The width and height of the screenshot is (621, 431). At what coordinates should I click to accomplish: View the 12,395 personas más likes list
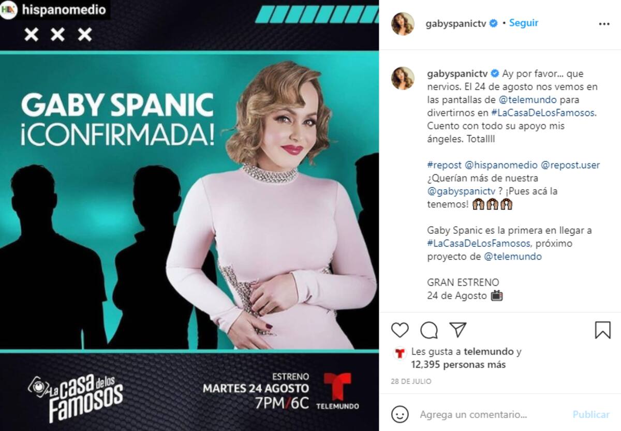[x=459, y=365]
